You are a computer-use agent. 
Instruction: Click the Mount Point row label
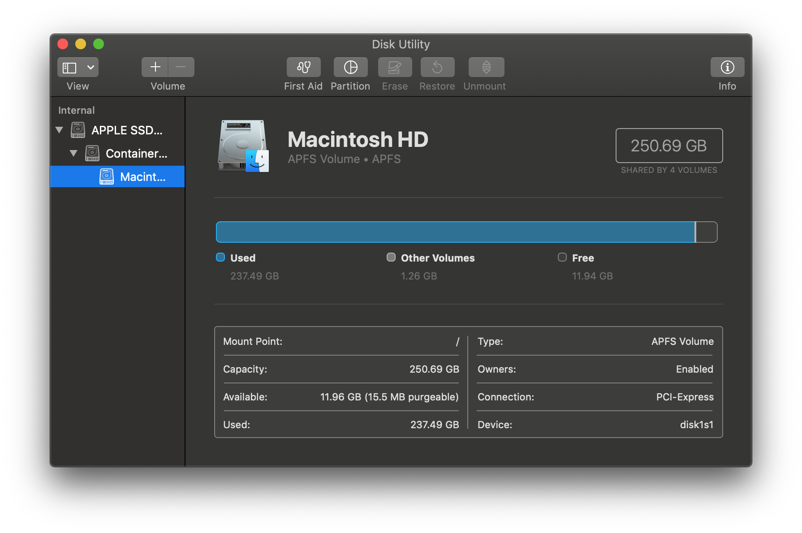tap(253, 342)
